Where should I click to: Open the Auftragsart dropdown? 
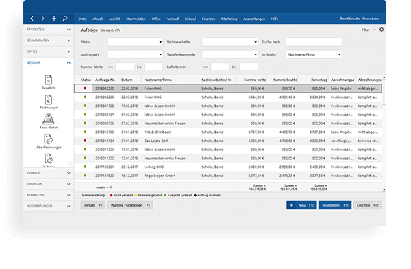point(135,54)
